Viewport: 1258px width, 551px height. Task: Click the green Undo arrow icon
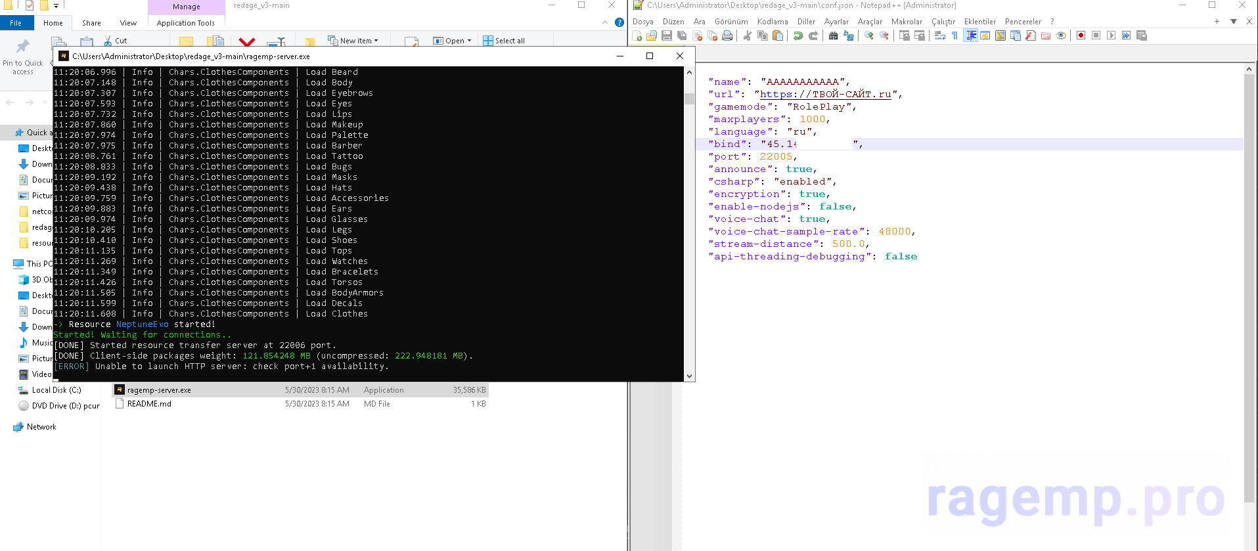click(797, 36)
